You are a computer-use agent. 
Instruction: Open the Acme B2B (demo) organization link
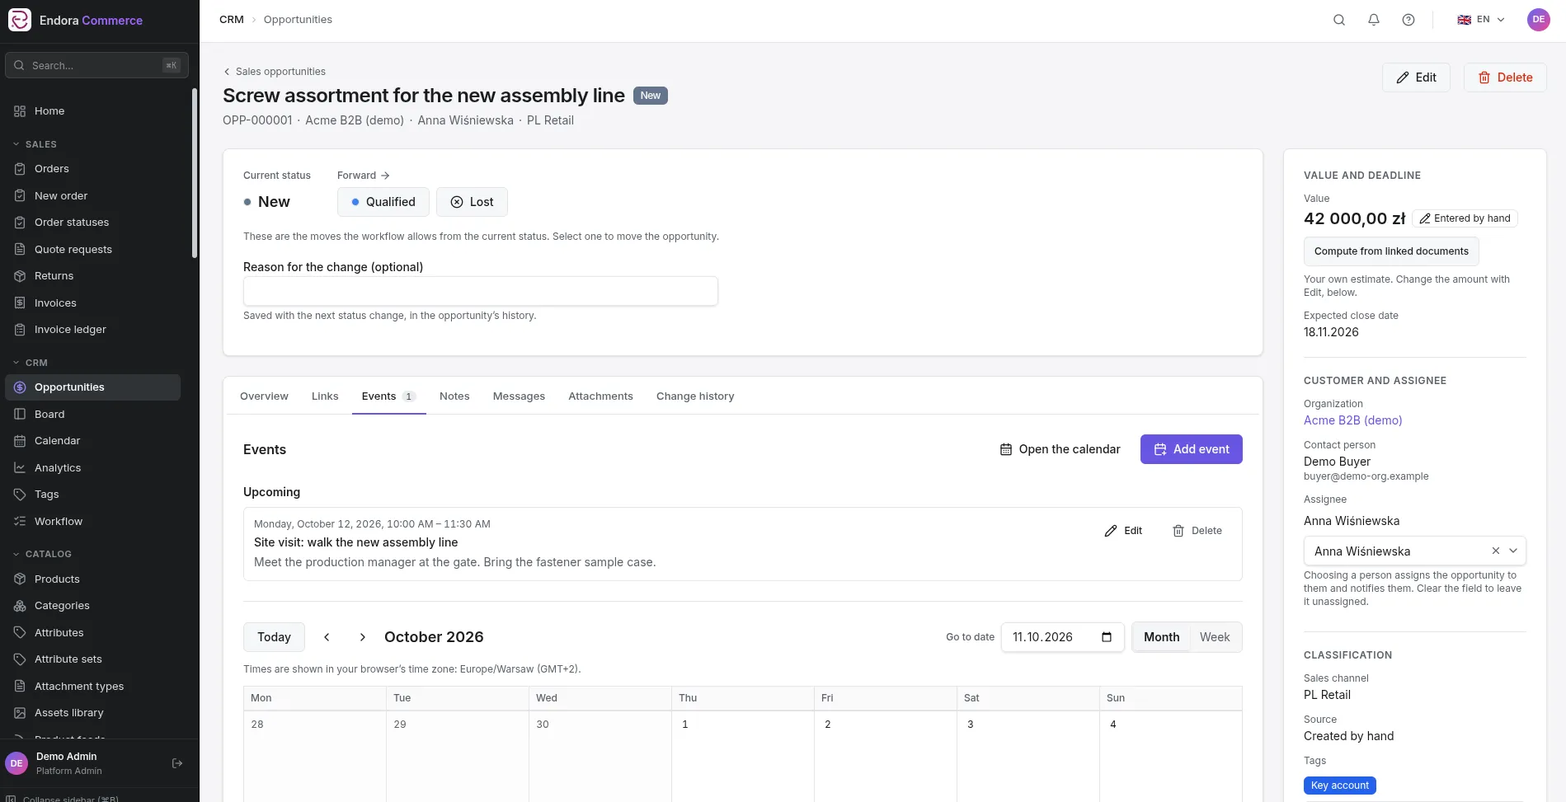click(x=1352, y=420)
